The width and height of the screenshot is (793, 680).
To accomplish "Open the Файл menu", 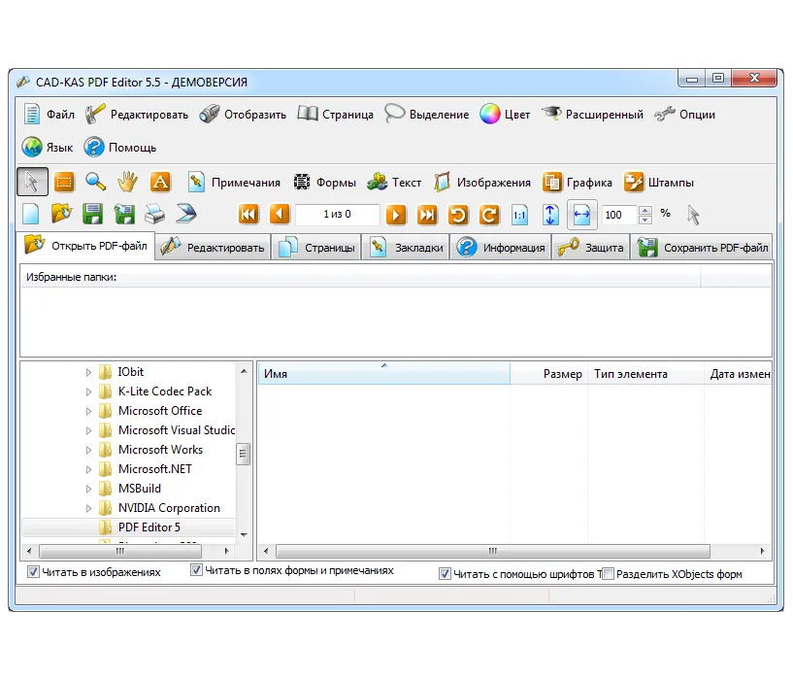I will pos(50,115).
